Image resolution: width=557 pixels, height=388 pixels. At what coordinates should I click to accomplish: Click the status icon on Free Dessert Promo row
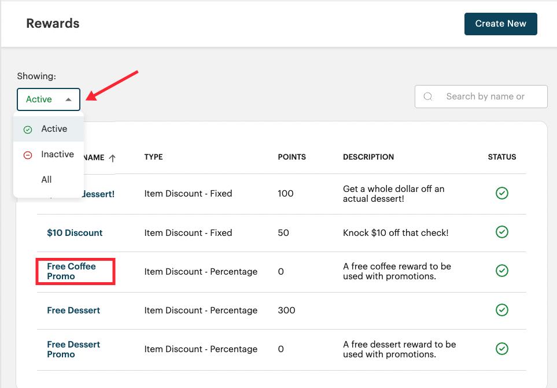(x=501, y=349)
